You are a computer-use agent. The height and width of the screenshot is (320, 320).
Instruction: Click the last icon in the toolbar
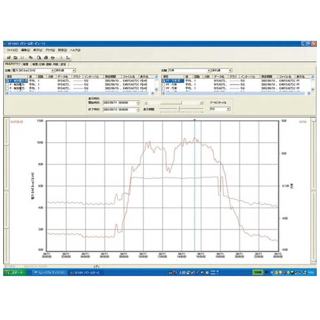coord(67,58)
